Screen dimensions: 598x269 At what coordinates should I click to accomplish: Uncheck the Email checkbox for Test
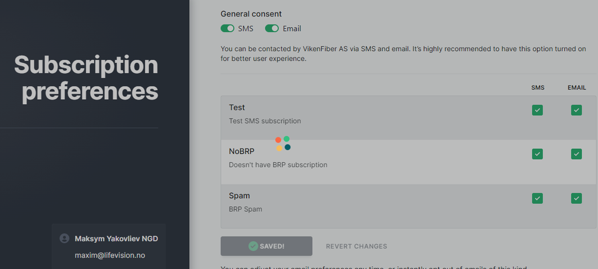pos(576,110)
